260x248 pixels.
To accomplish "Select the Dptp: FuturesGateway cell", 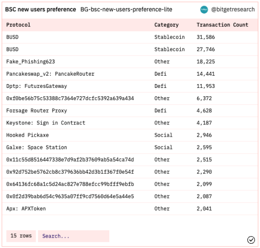I will [37, 86].
